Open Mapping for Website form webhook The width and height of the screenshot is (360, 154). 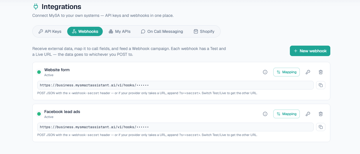coord(286,72)
